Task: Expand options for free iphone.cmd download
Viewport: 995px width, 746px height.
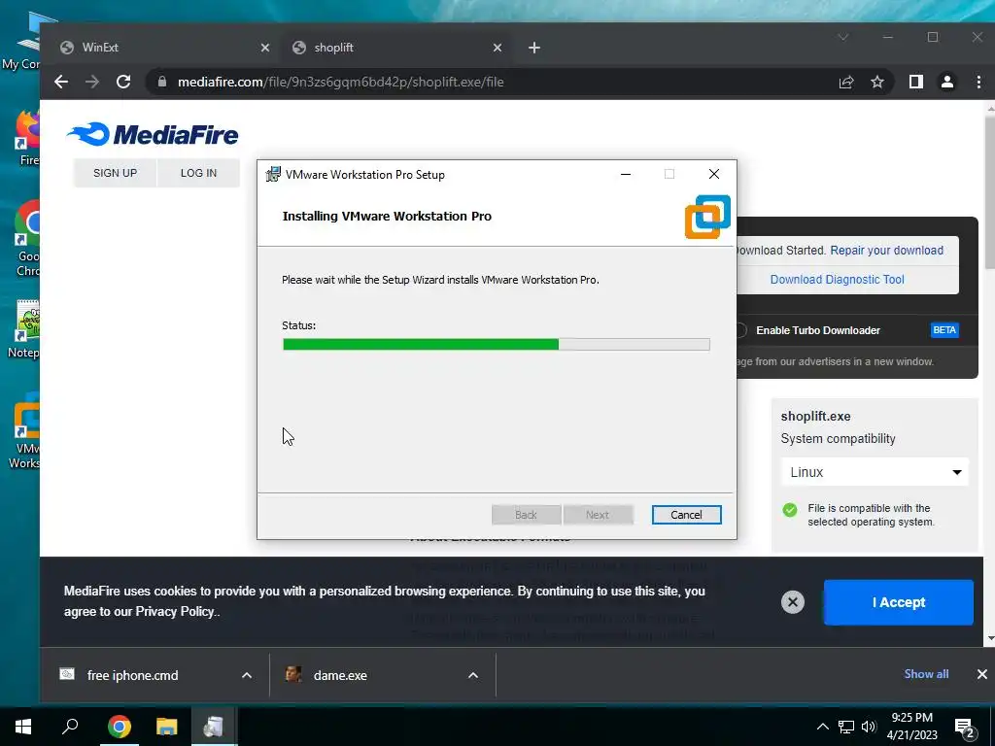Action: point(247,676)
